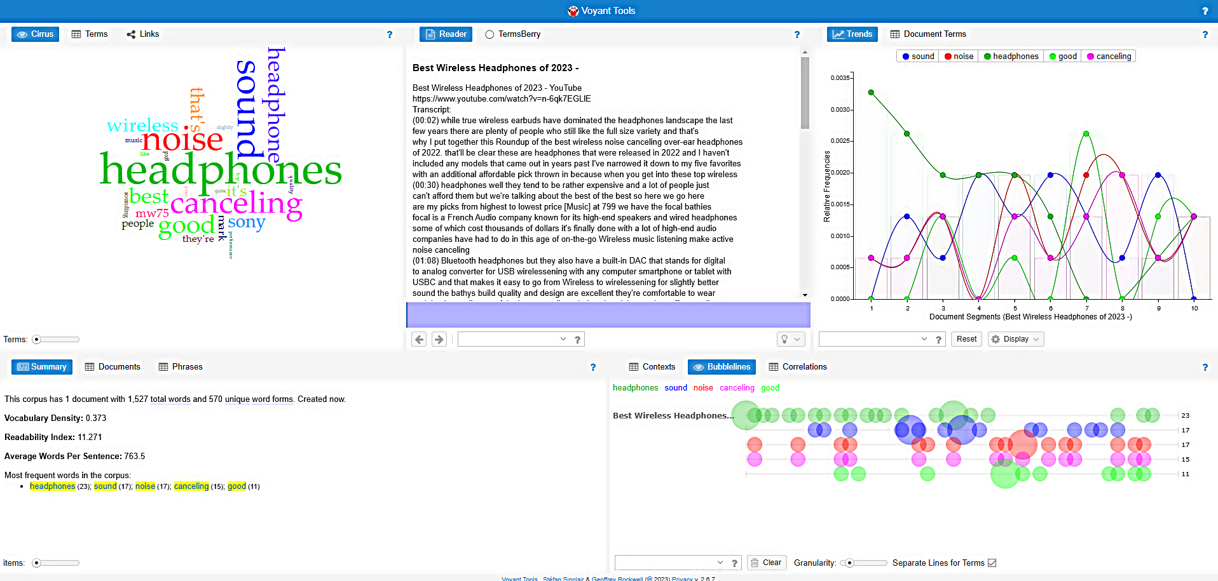Click highlighted sound link in Summary
Image resolution: width=1218 pixels, height=581 pixels.
click(106, 486)
